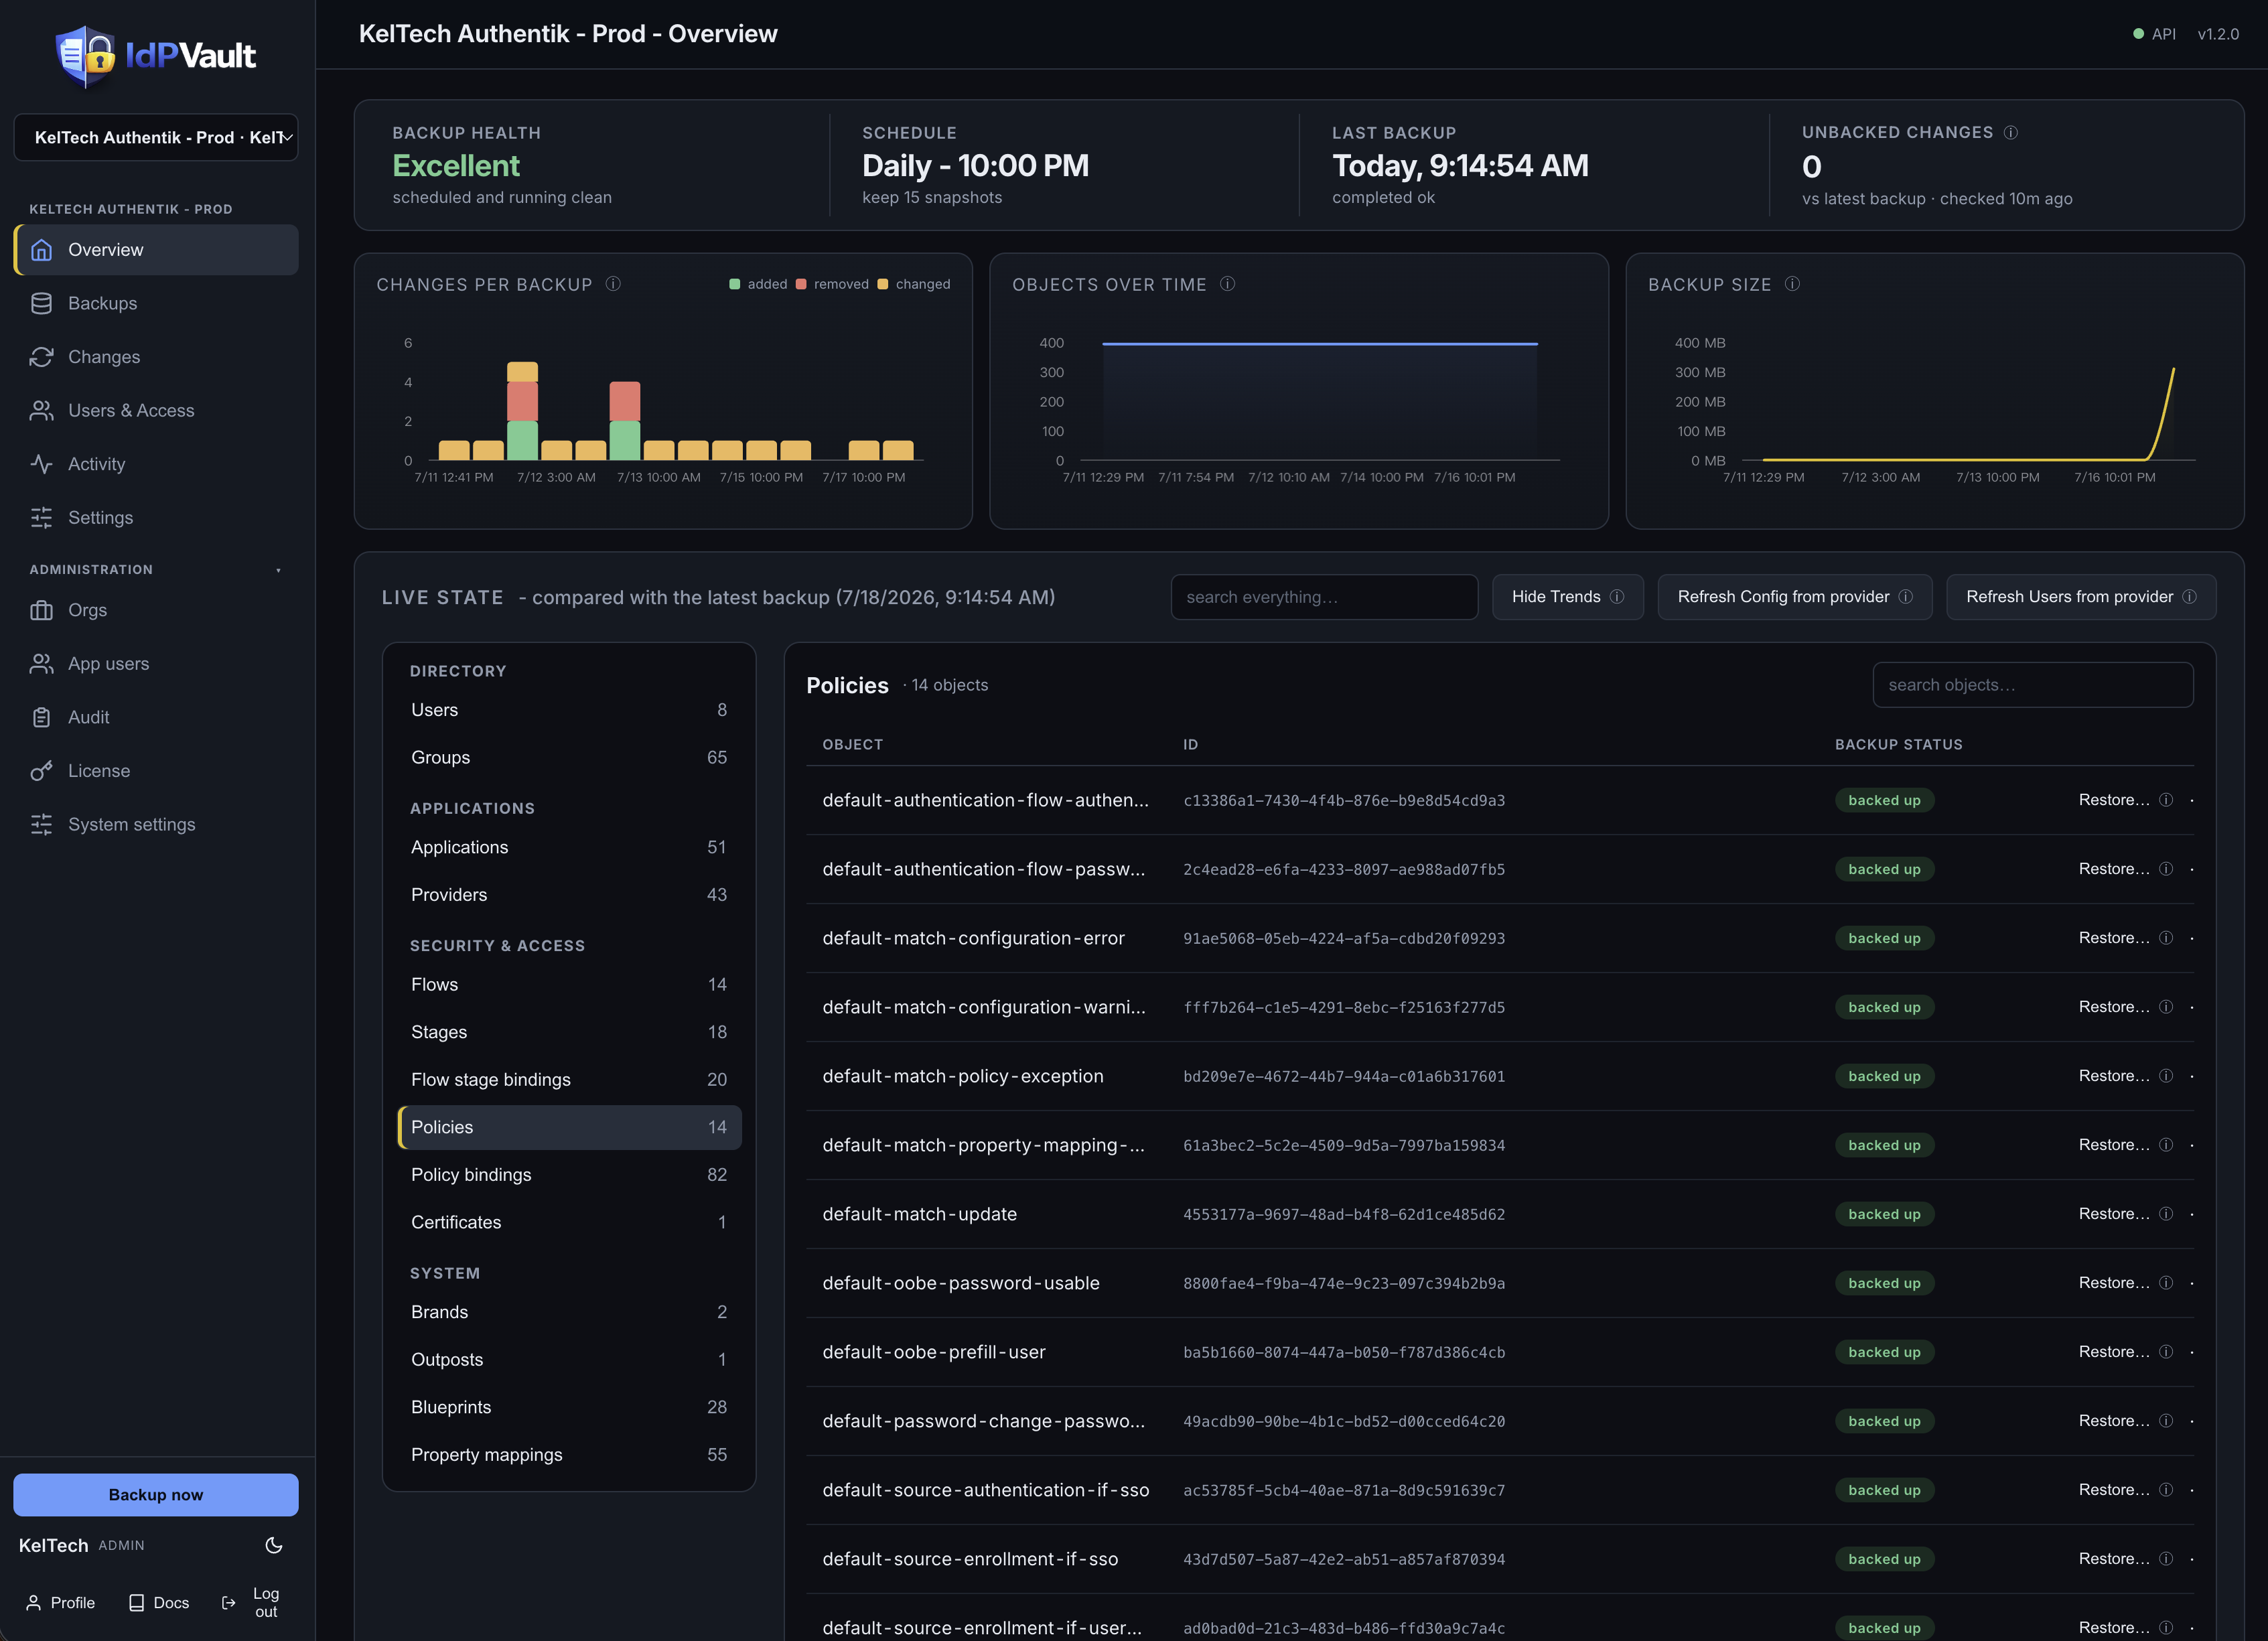Select Groups under Directory
The image size is (2268, 1641).
[569, 757]
